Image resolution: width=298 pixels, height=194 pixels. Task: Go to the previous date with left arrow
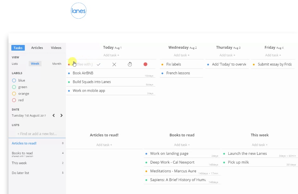click(54, 115)
